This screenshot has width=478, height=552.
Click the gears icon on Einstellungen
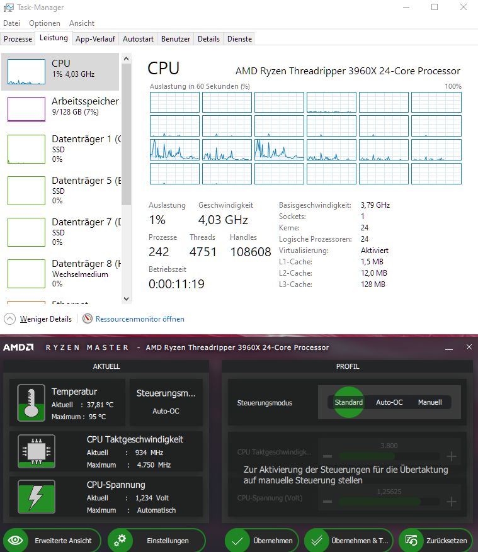(120, 541)
